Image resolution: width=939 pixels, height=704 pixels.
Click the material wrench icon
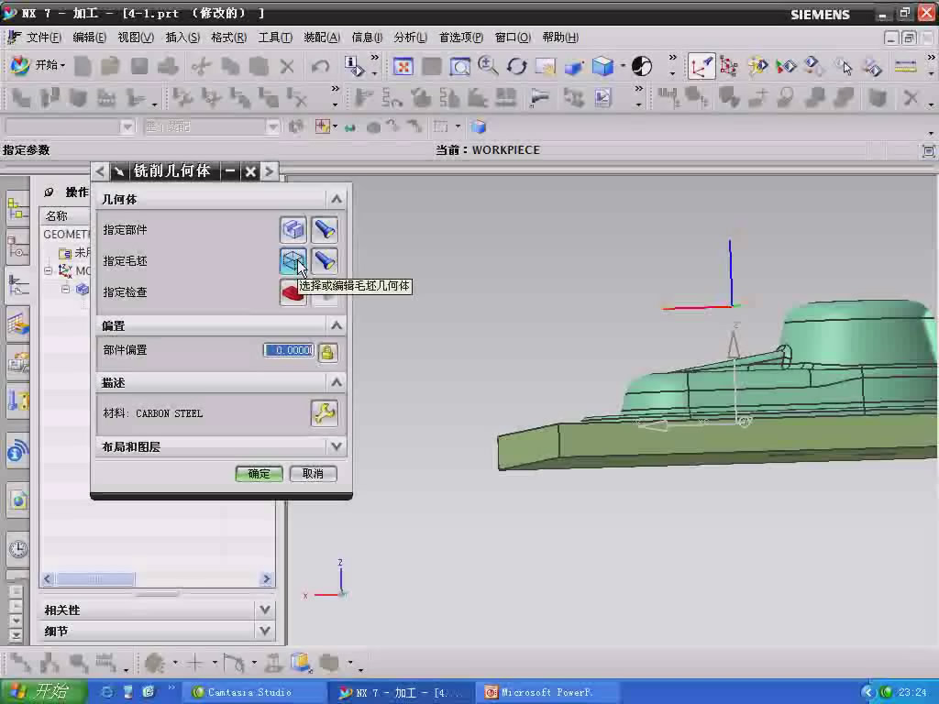(x=325, y=413)
